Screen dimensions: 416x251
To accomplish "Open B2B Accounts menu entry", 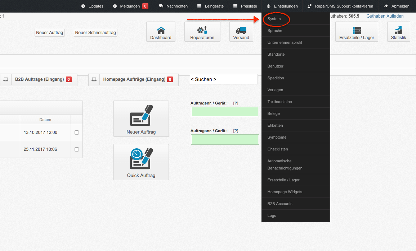I will tap(296, 204).
